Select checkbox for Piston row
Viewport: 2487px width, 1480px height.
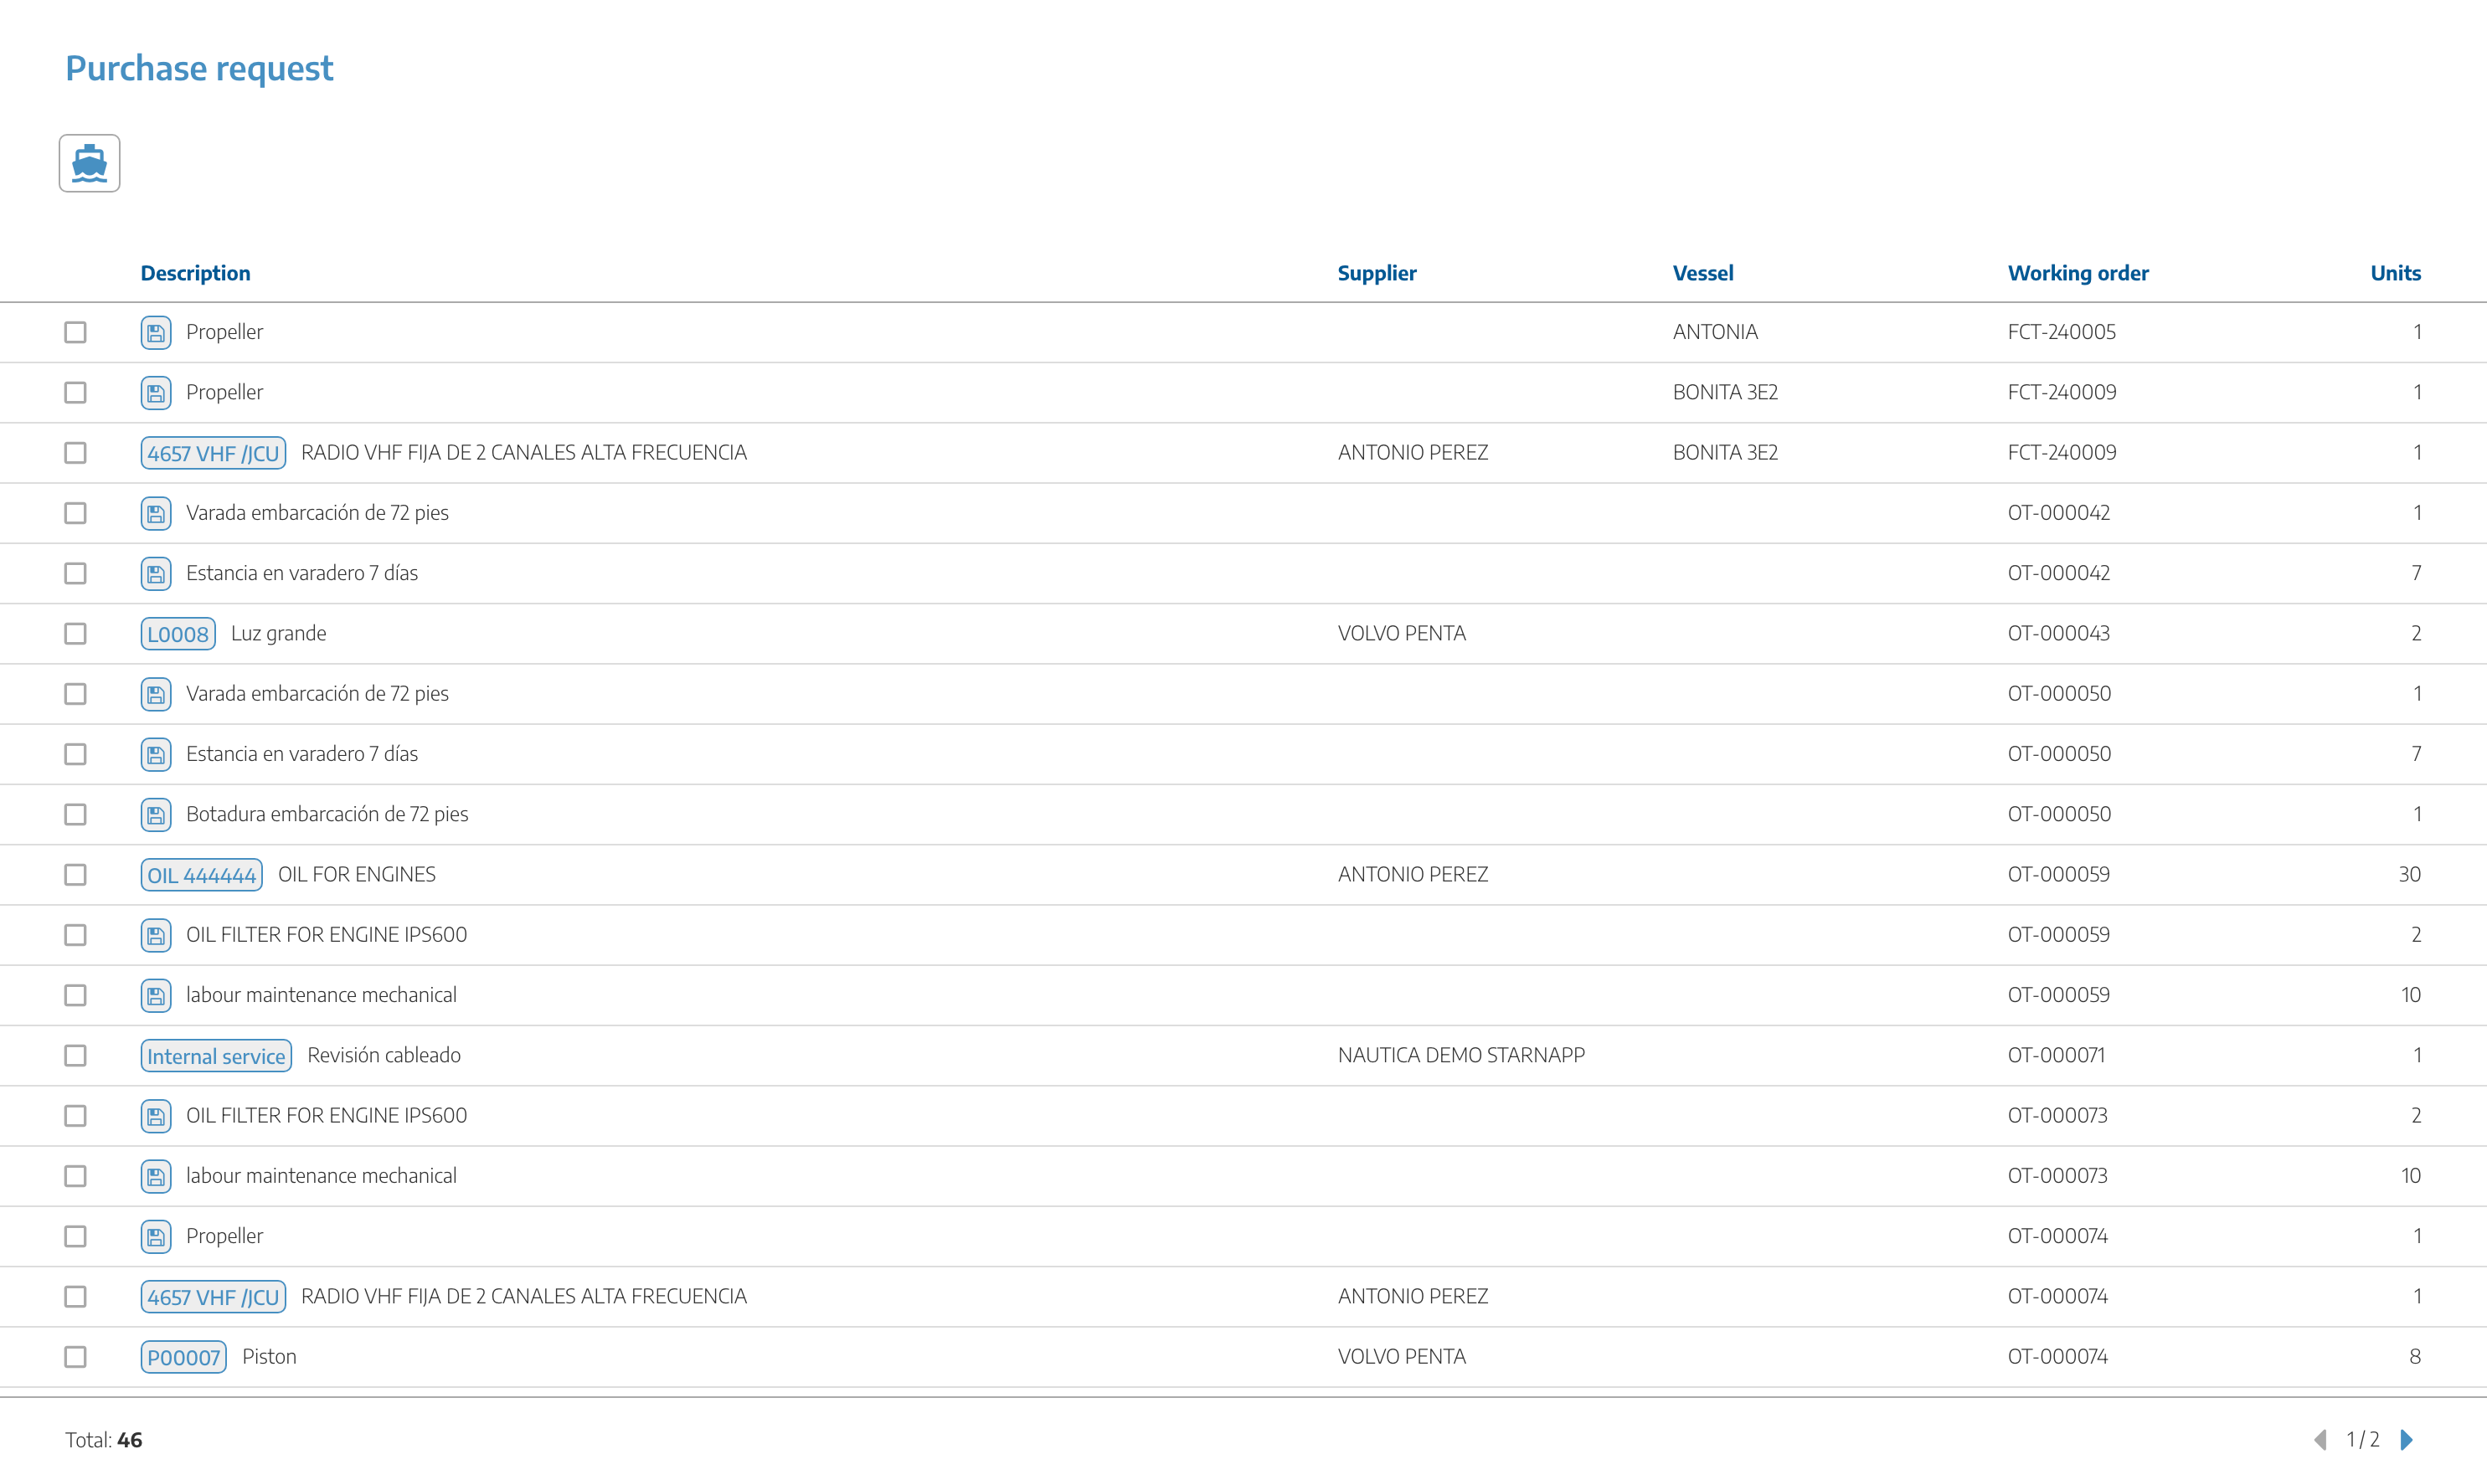point(76,1356)
